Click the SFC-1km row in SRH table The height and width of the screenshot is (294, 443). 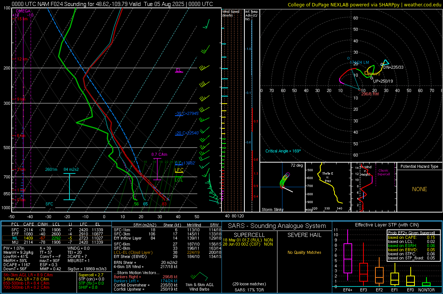(x=167, y=230)
